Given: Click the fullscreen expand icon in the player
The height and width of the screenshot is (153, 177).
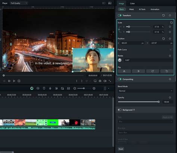Looking at the screenshot, I should pos(110,81).
